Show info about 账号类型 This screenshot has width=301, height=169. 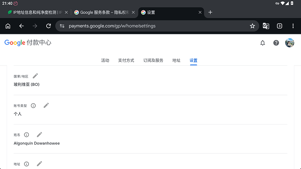coord(33,105)
